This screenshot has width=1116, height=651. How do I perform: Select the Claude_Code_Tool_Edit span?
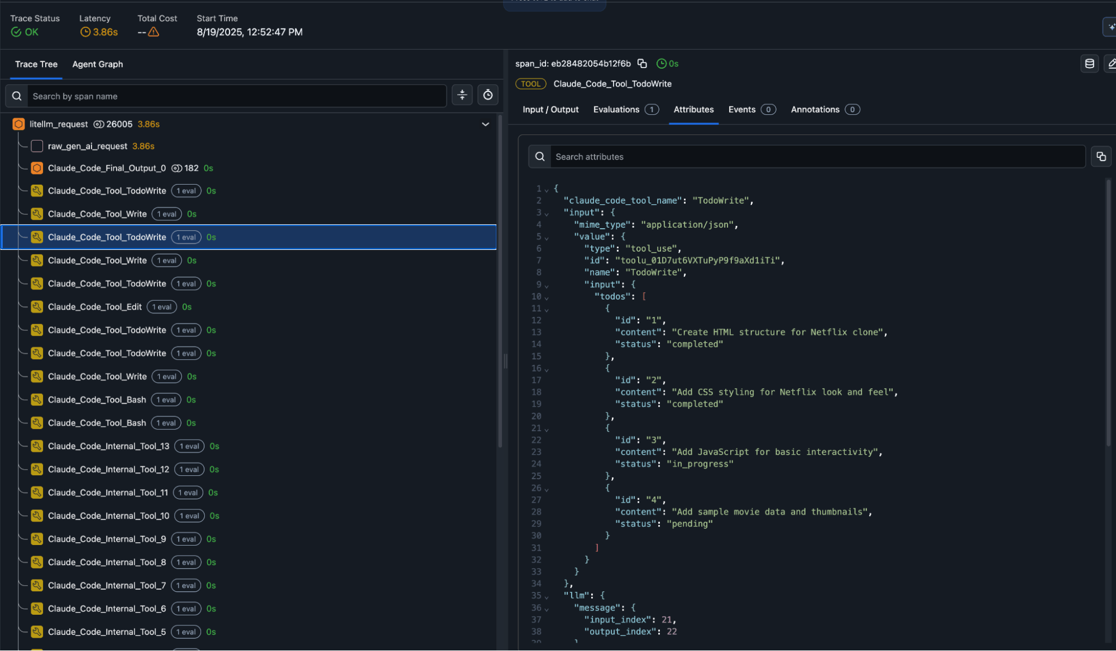95,307
